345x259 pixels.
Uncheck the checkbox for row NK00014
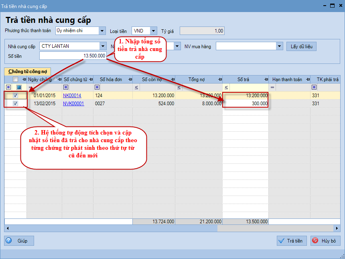(15, 96)
